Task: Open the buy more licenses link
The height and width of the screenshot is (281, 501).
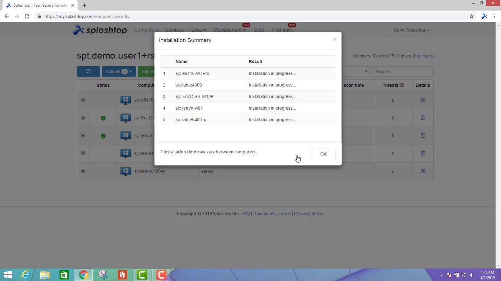Action: point(423,56)
